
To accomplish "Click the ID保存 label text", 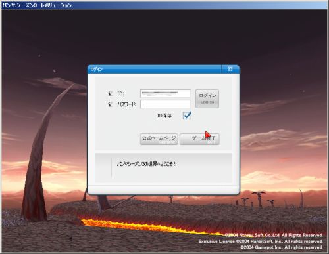I will coord(164,116).
